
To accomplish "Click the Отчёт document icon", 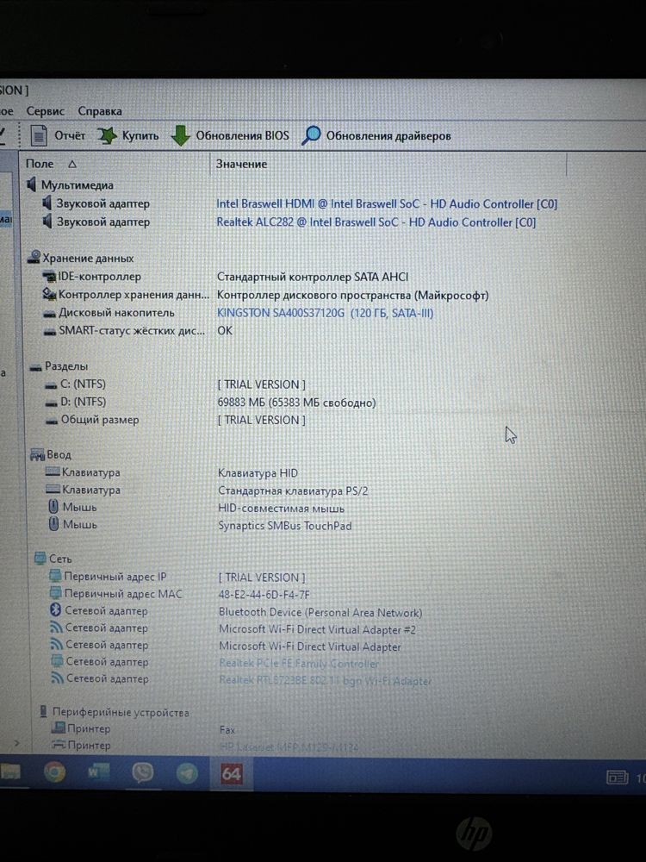I will coord(39,135).
